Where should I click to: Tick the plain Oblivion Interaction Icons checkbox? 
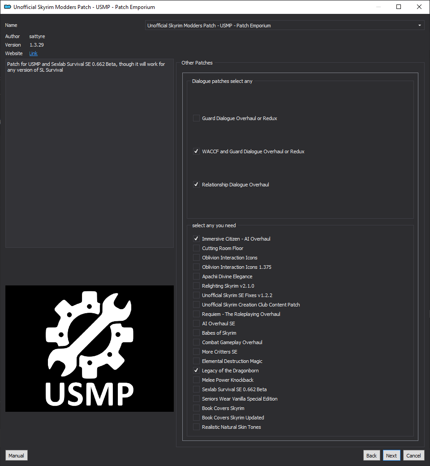pyautogui.click(x=196, y=258)
